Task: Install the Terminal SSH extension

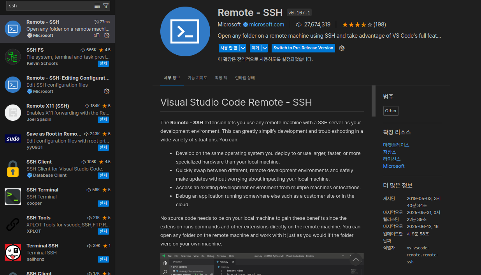Action: (103, 259)
